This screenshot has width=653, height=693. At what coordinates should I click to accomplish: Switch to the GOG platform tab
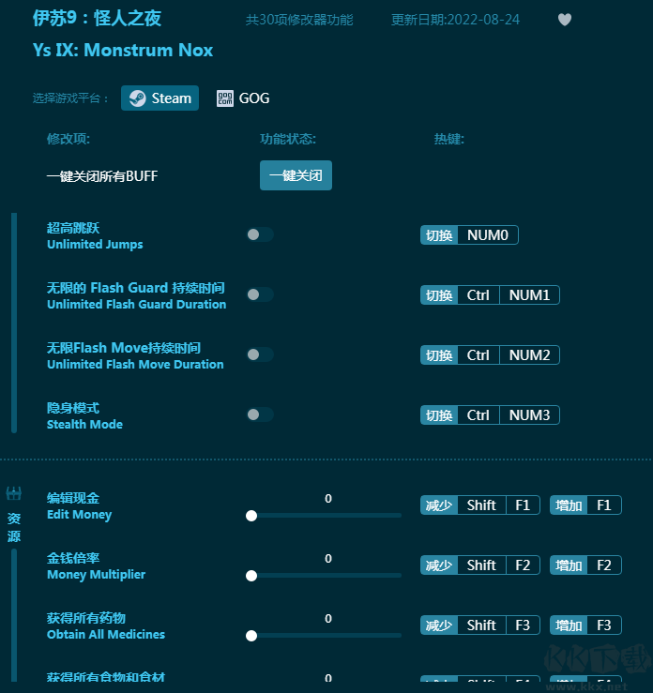[x=243, y=98]
